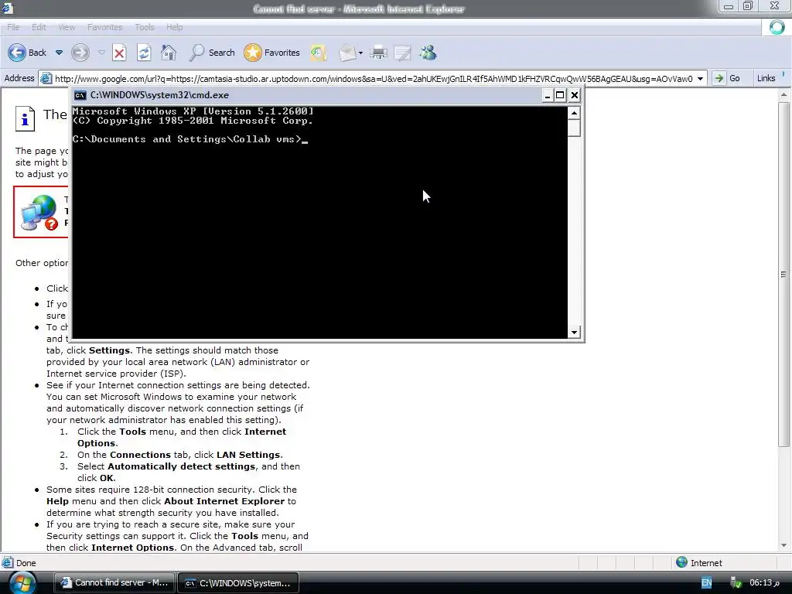Switch to Cannot find server taskbar button
The width and height of the screenshot is (792, 594).
point(114,583)
